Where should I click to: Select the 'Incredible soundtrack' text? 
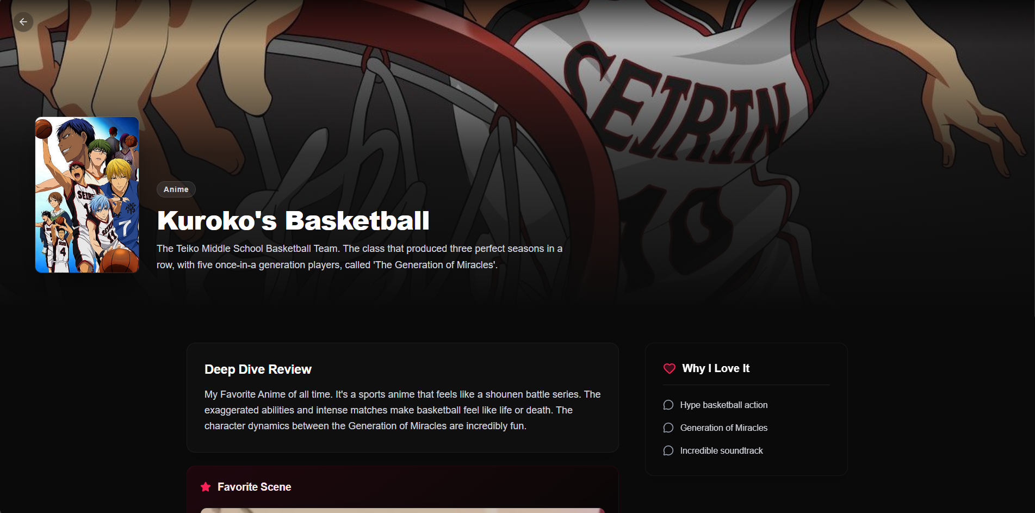[722, 450]
